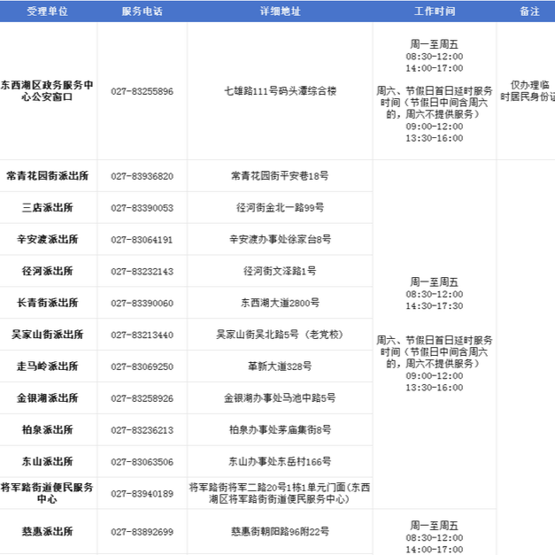This screenshot has width=555, height=555.
Task: Click phone number 027-83064191
Action: 142,240
